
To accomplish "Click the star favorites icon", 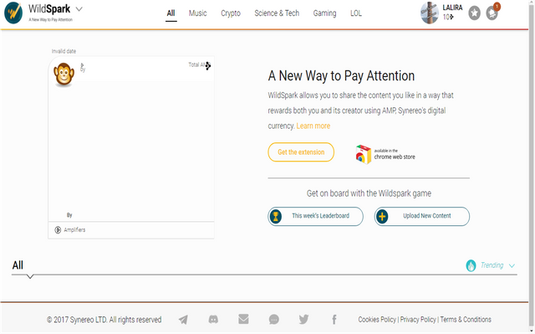I will tap(474, 13).
